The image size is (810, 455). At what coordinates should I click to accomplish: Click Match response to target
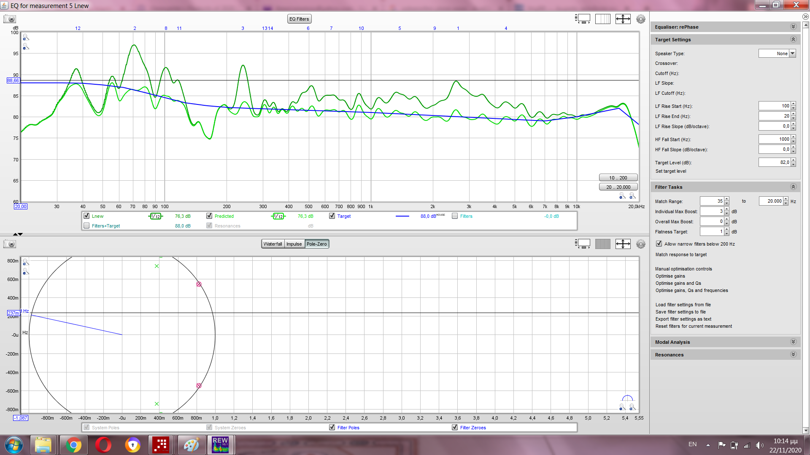coord(681,254)
